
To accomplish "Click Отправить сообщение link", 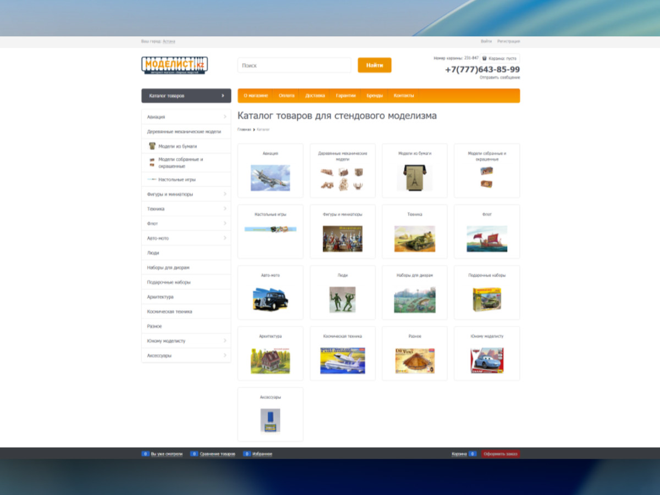I will (x=500, y=78).
